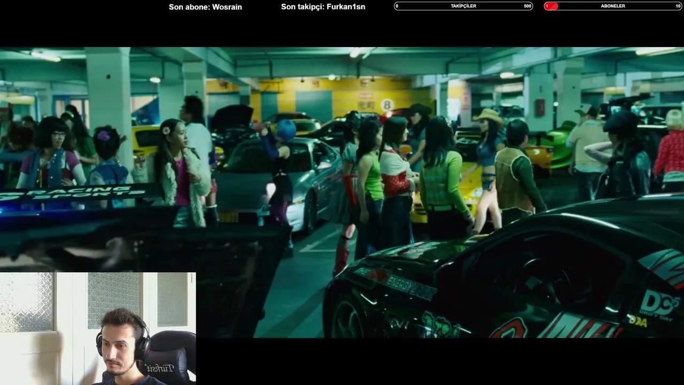Click the ABONELER subscriber goal bar
The image size is (684, 385).
(x=613, y=6)
